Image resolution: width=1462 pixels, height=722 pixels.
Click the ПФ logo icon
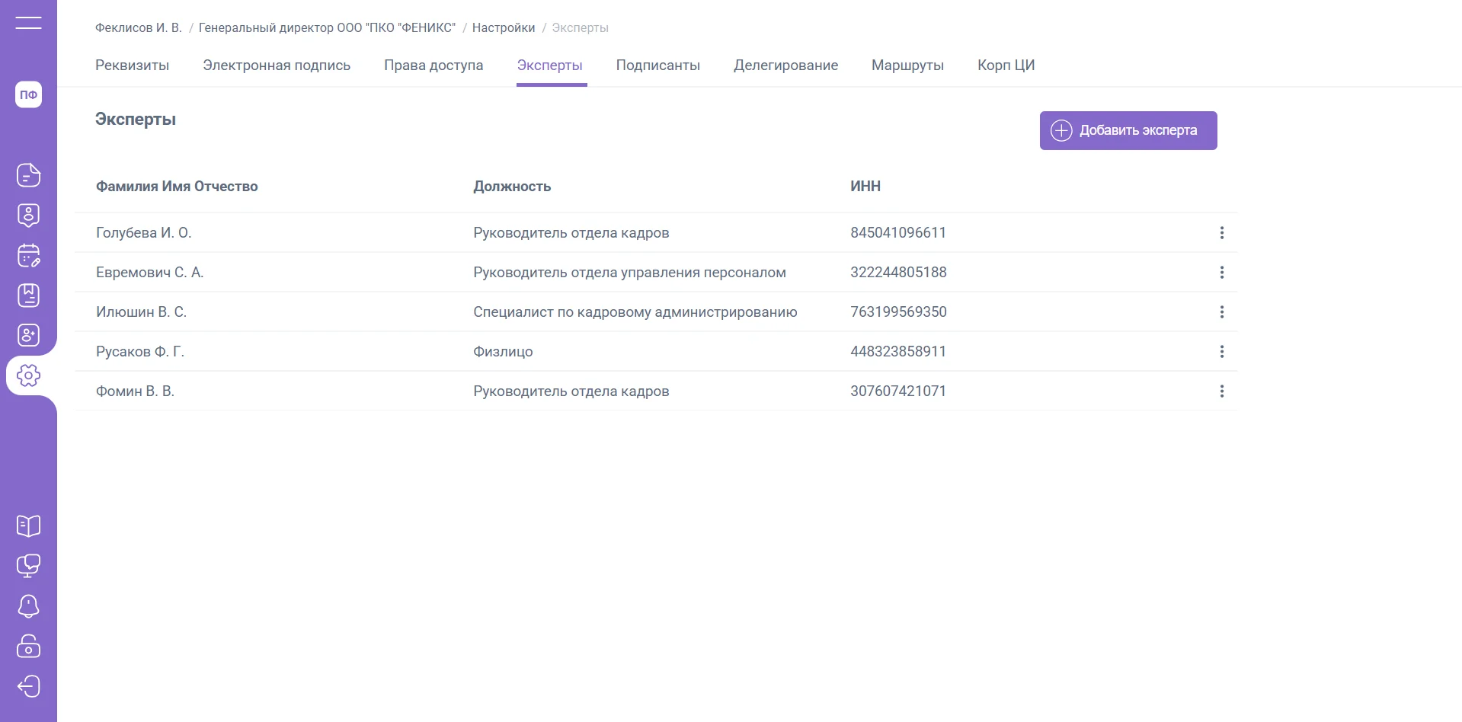[x=28, y=94]
